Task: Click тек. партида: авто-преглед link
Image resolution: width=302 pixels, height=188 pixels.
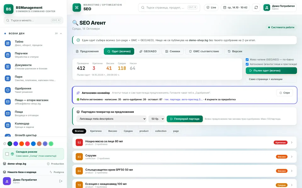Action: 183,100
